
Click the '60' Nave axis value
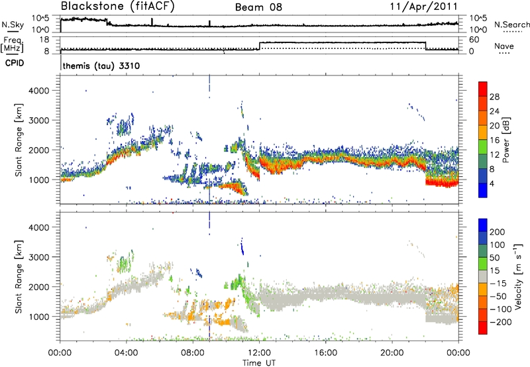(x=474, y=40)
